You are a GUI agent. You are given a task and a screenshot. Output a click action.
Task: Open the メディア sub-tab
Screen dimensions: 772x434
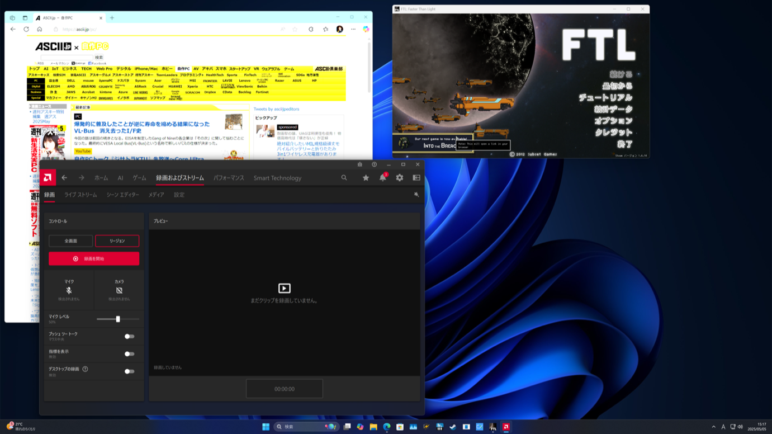coord(156,195)
